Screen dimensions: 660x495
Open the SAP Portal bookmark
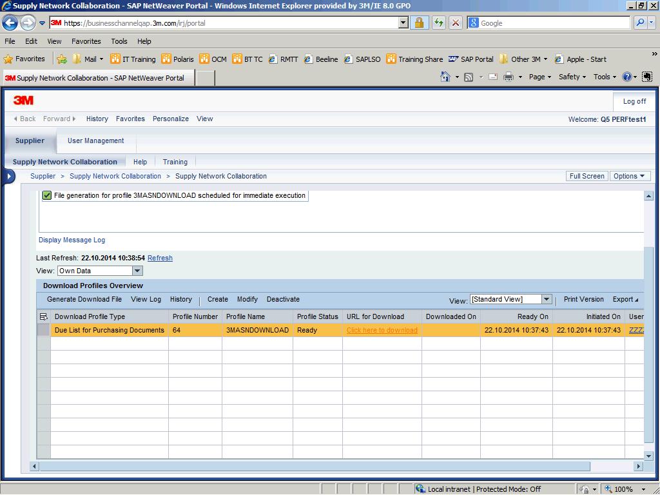(x=471, y=59)
